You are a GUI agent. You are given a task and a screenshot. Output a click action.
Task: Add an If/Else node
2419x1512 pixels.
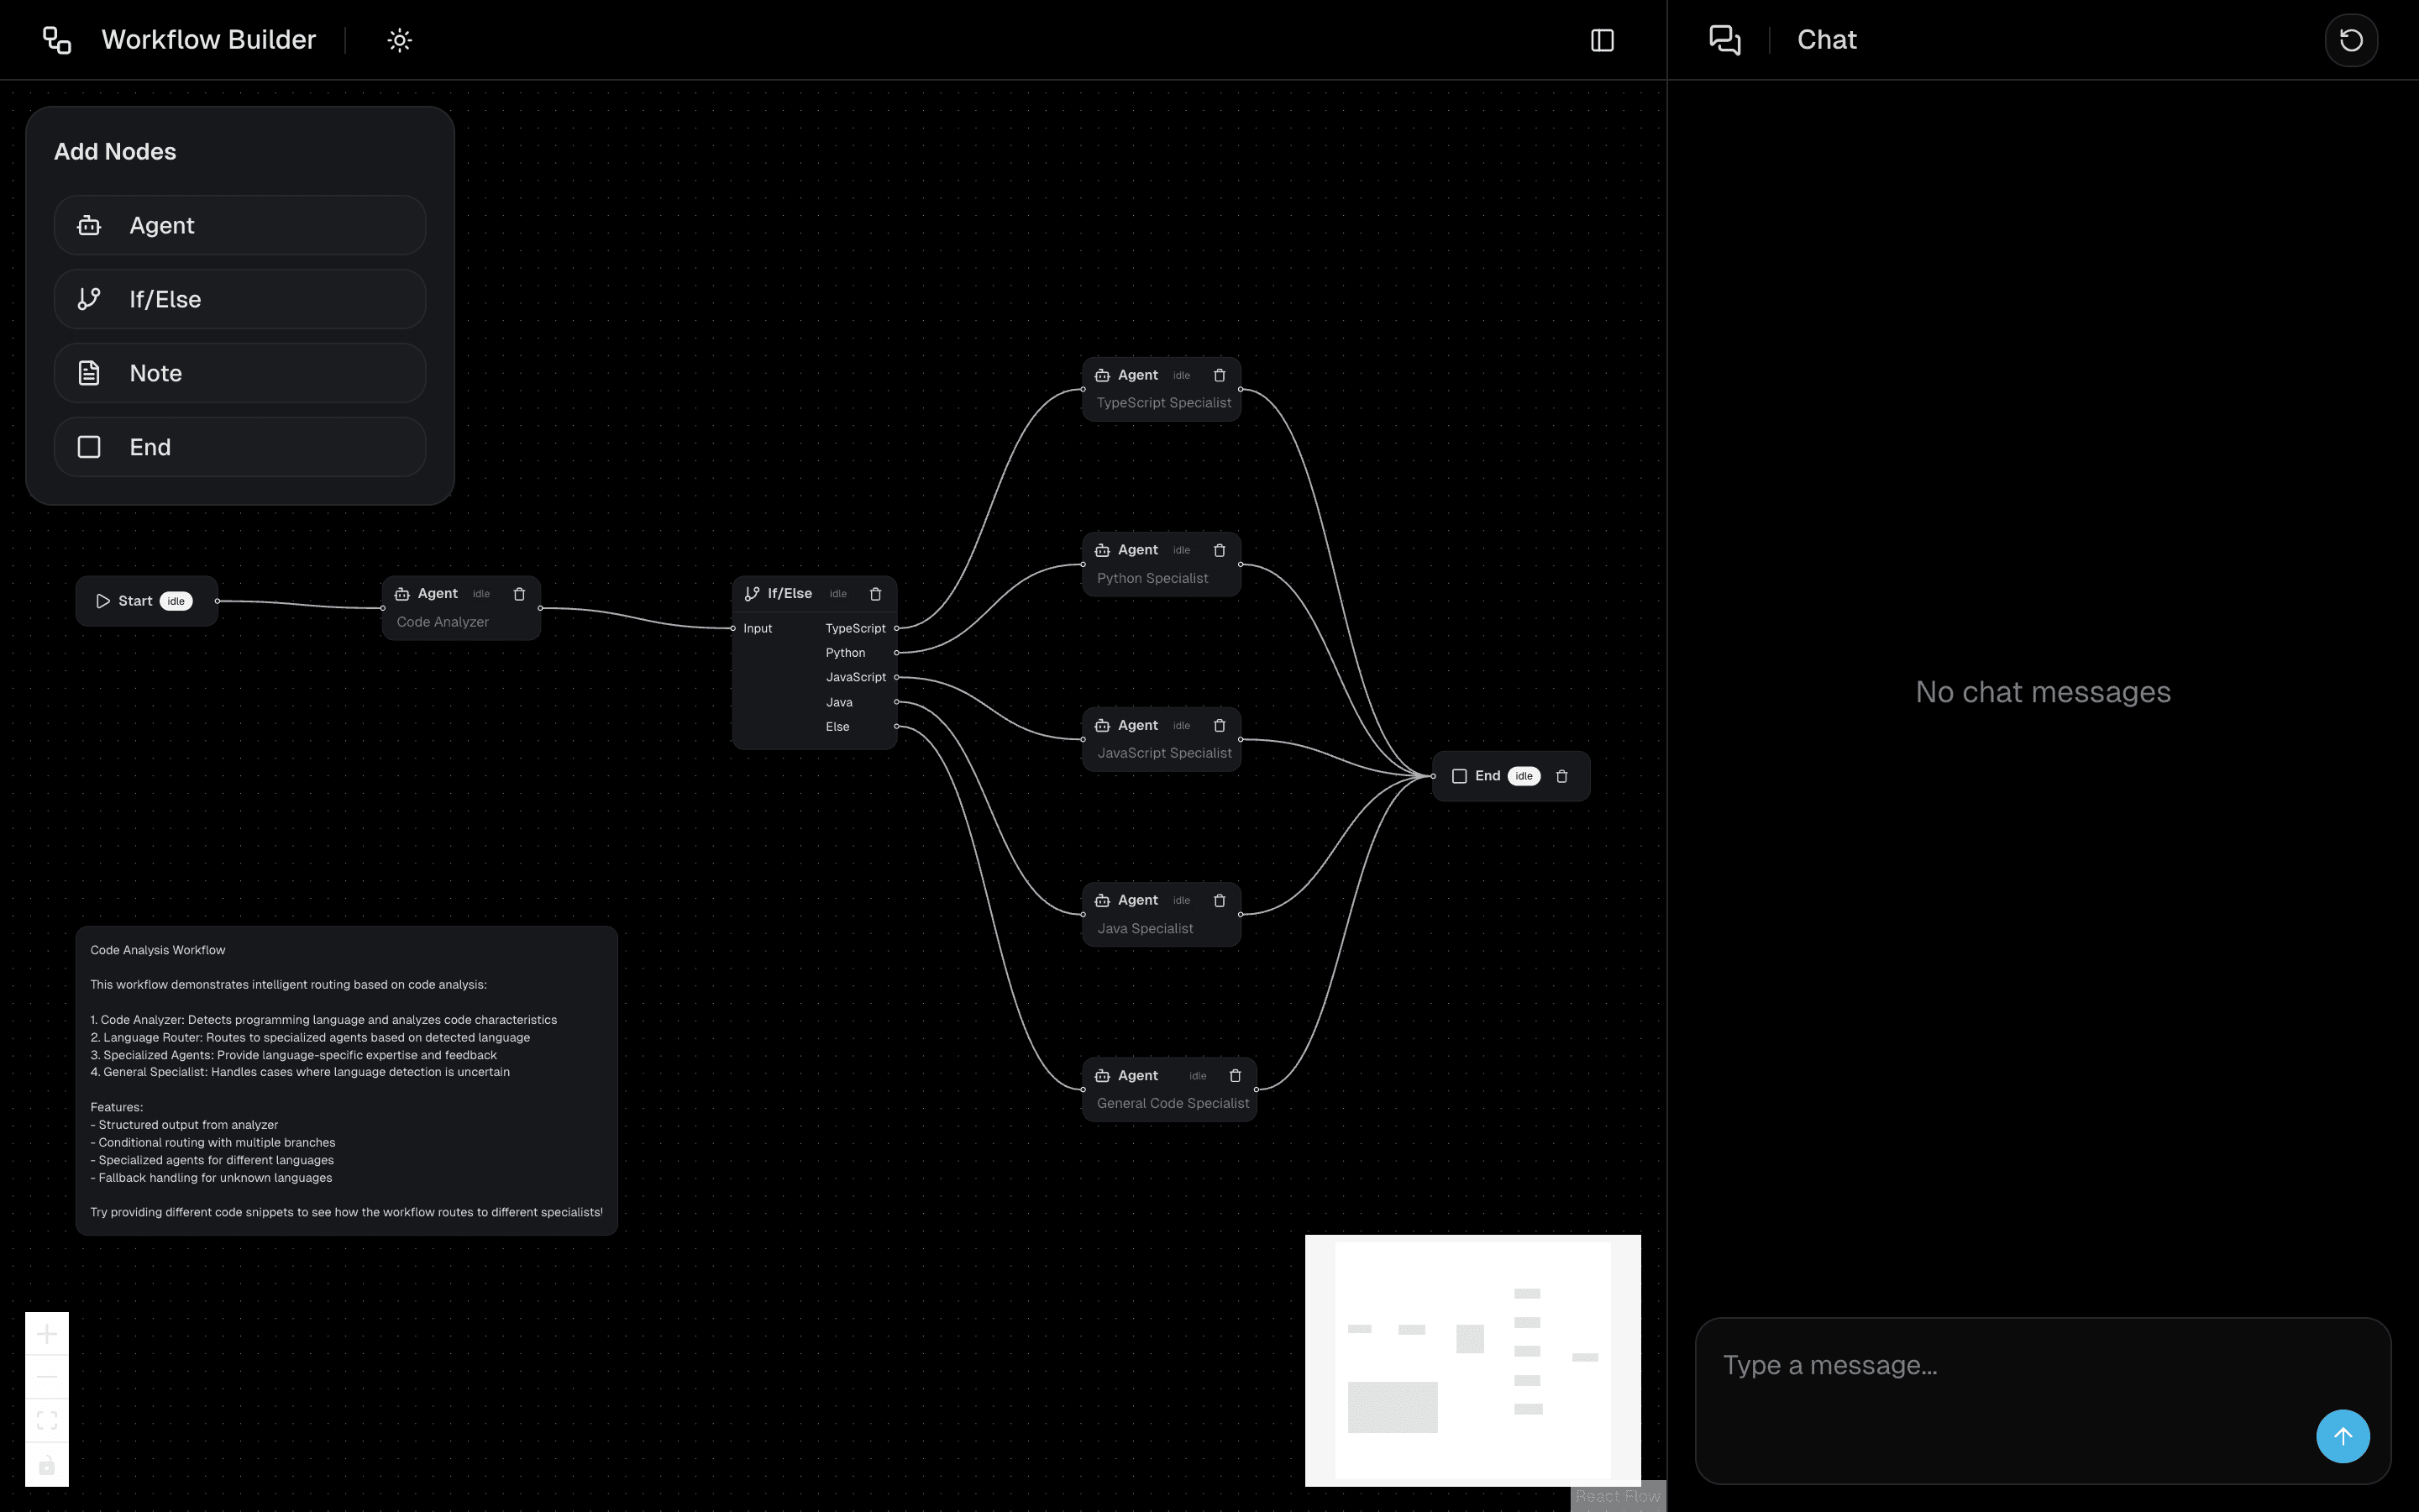pos(239,299)
